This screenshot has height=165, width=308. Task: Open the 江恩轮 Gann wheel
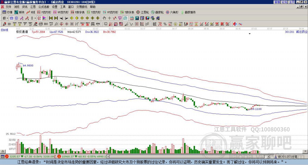[x=143, y=12]
